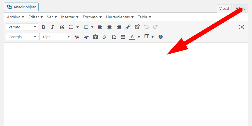Switch to the Visual tab
The width and height of the screenshot is (252, 126).
(x=224, y=9)
